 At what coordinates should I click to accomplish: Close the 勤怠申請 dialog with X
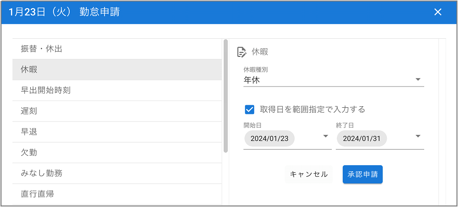[438, 12]
